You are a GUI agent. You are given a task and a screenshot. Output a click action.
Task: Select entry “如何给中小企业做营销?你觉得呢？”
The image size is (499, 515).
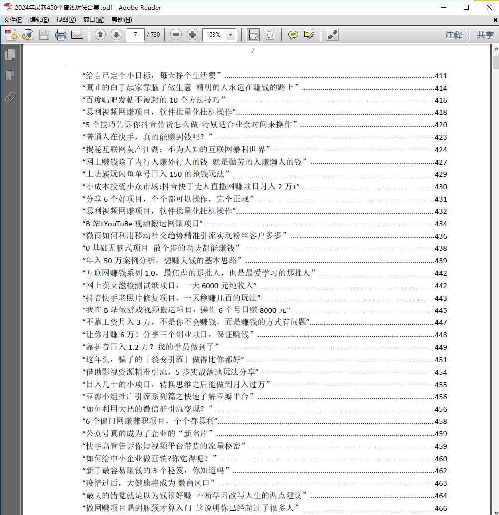(264, 459)
